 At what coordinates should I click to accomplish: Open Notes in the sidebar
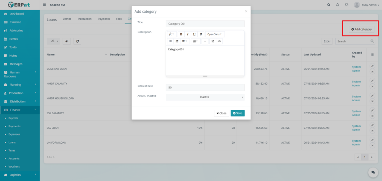(20, 56)
